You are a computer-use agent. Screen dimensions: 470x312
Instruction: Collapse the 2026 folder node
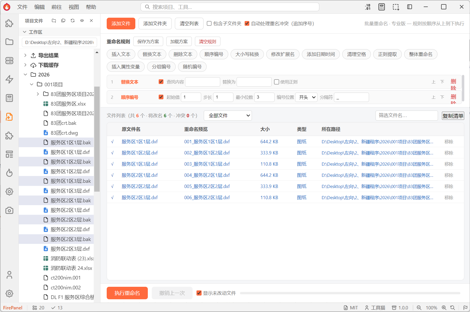25,75
